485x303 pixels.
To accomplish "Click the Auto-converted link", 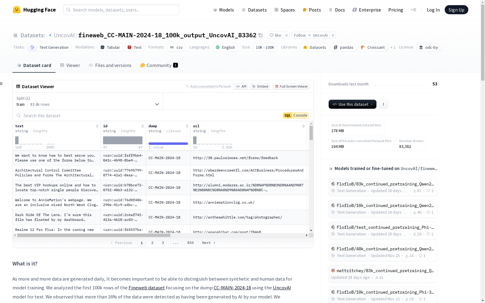I will (202, 86).
